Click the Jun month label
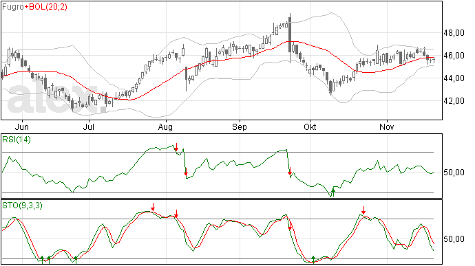Image resolution: width=475 pixels, height=266 pixels. pos(22,126)
